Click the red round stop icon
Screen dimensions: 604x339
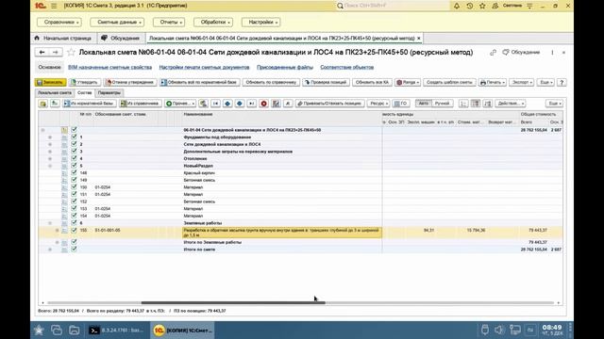[264, 104]
